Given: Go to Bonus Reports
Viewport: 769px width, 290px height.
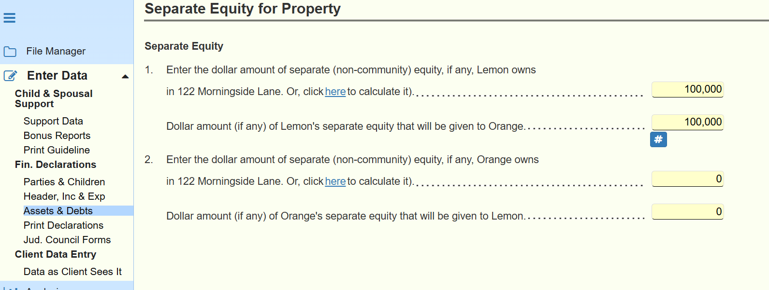Looking at the screenshot, I should tap(57, 136).
